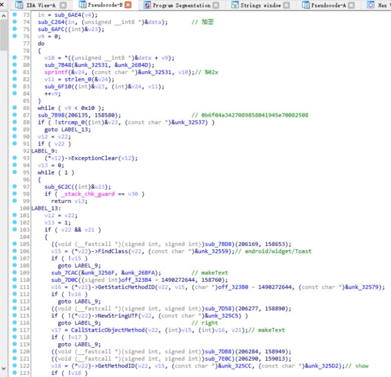Toggle breakpoint dot on line 74
This screenshot has width=391, height=377.
[x=15, y=22]
